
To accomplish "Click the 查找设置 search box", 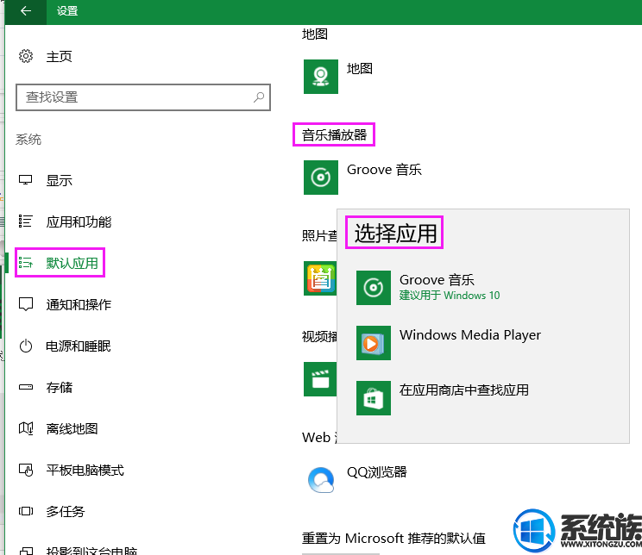I will click(143, 97).
